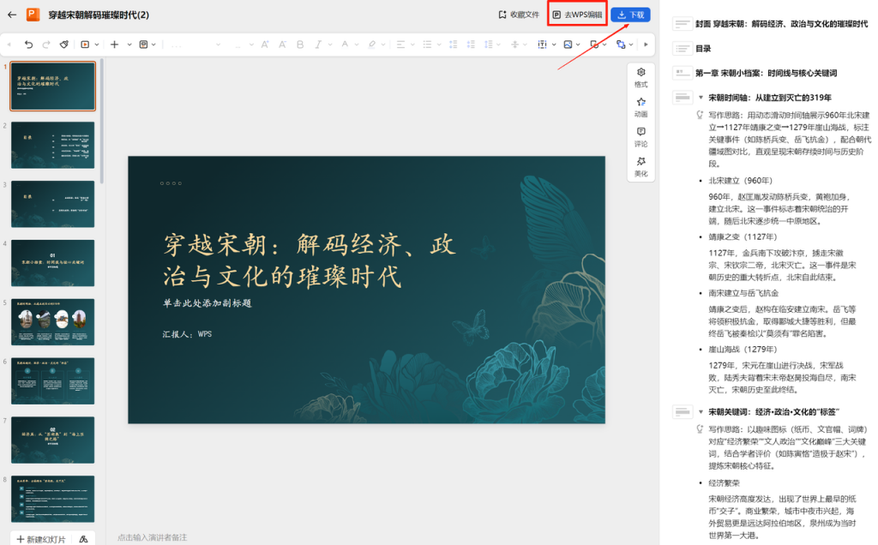Expand the new slide dropdown arrow

click(129, 45)
